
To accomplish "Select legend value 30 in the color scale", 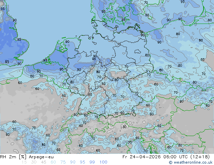I will pyautogui.click(x=34, y=162).
